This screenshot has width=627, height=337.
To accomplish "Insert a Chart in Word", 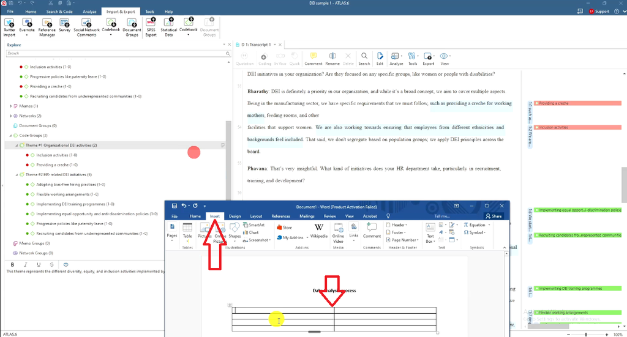I will [x=250, y=232].
